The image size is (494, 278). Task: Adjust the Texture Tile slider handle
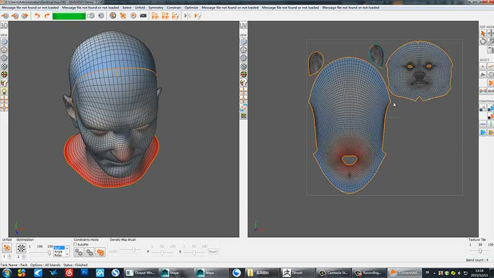point(480,251)
